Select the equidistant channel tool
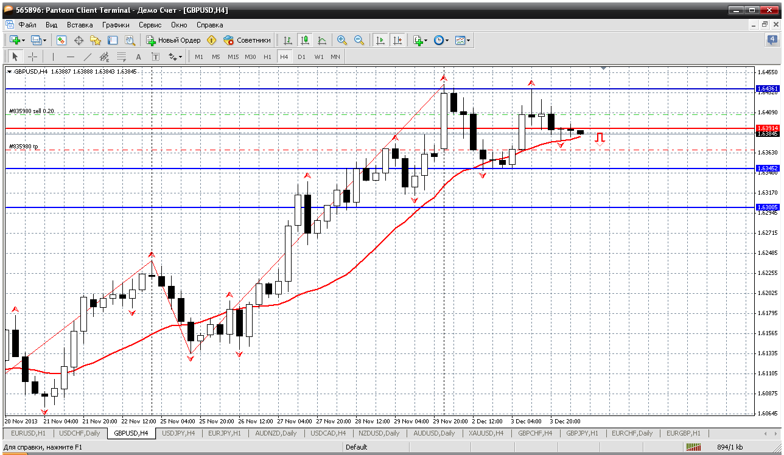The image size is (784, 455). [105, 57]
